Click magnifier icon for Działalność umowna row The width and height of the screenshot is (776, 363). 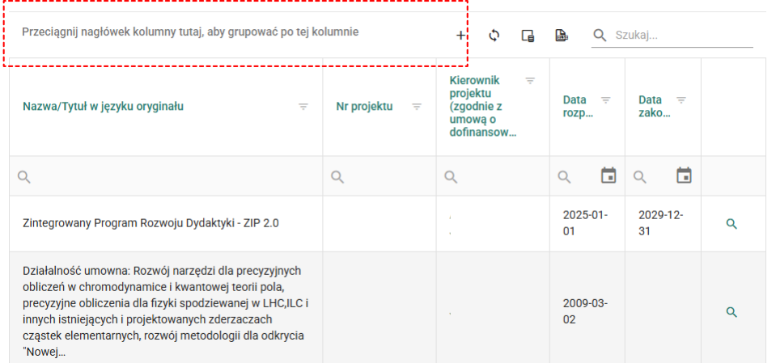pyautogui.click(x=731, y=311)
